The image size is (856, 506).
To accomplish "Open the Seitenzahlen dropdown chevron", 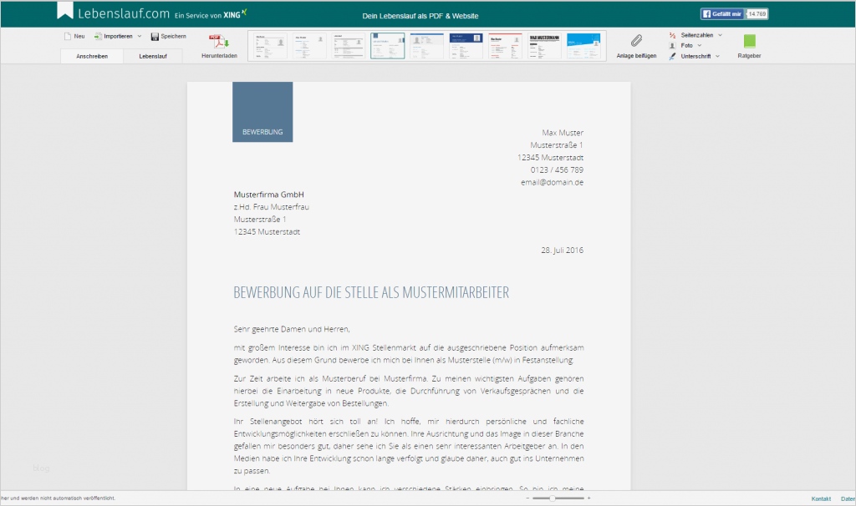I will tap(720, 35).
